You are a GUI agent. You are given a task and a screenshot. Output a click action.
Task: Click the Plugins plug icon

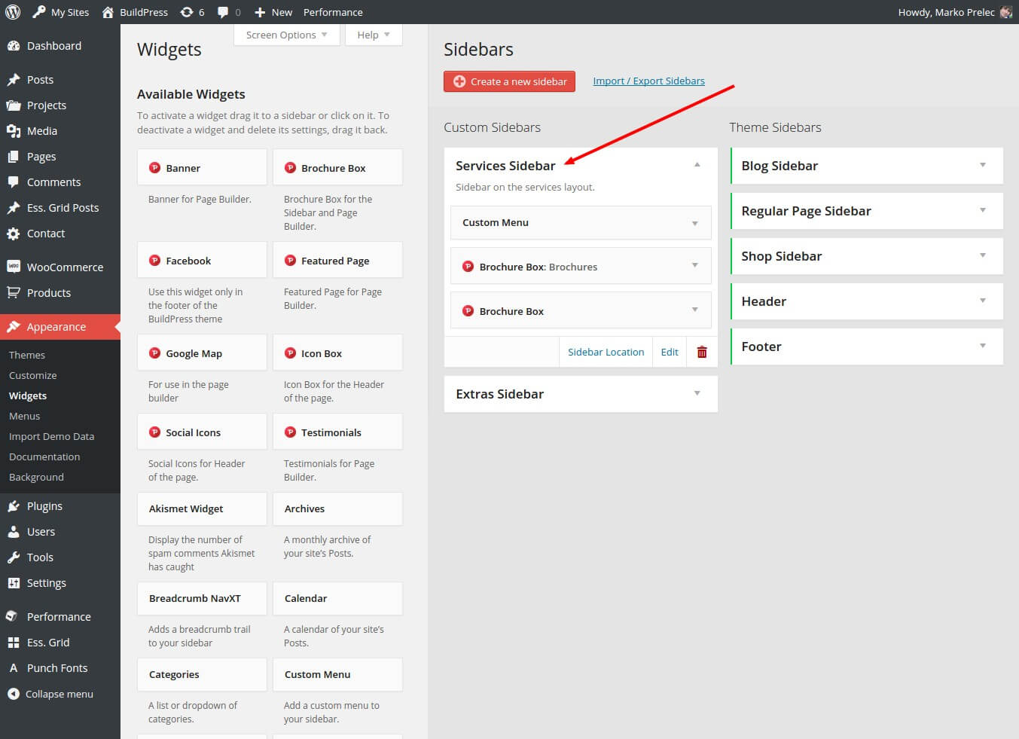click(13, 506)
